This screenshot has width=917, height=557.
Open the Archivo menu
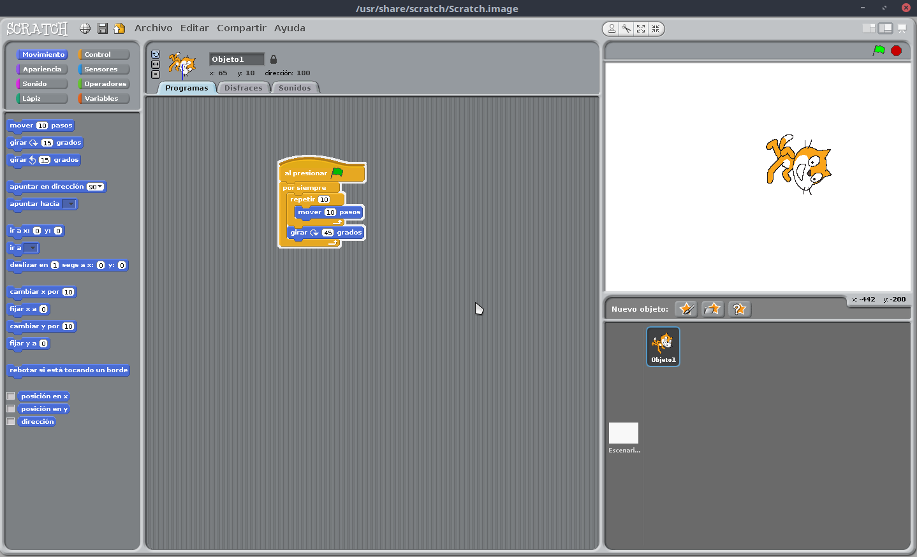[x=154, y=28]
